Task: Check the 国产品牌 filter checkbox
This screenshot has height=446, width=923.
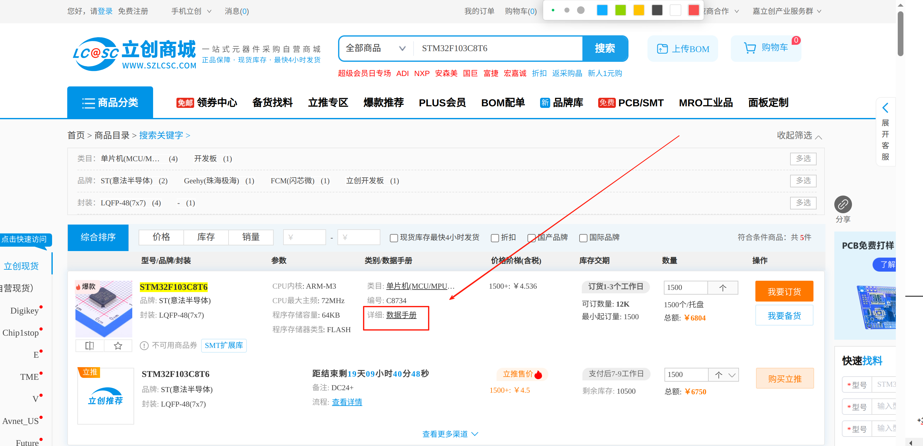Action: pyautogui.click(x=531, y=238)
